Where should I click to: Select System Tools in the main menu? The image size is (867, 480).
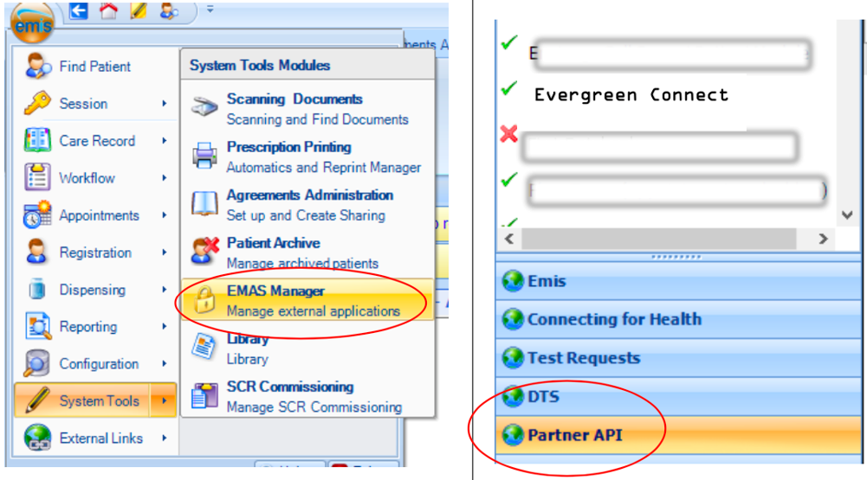pos(95,400)
